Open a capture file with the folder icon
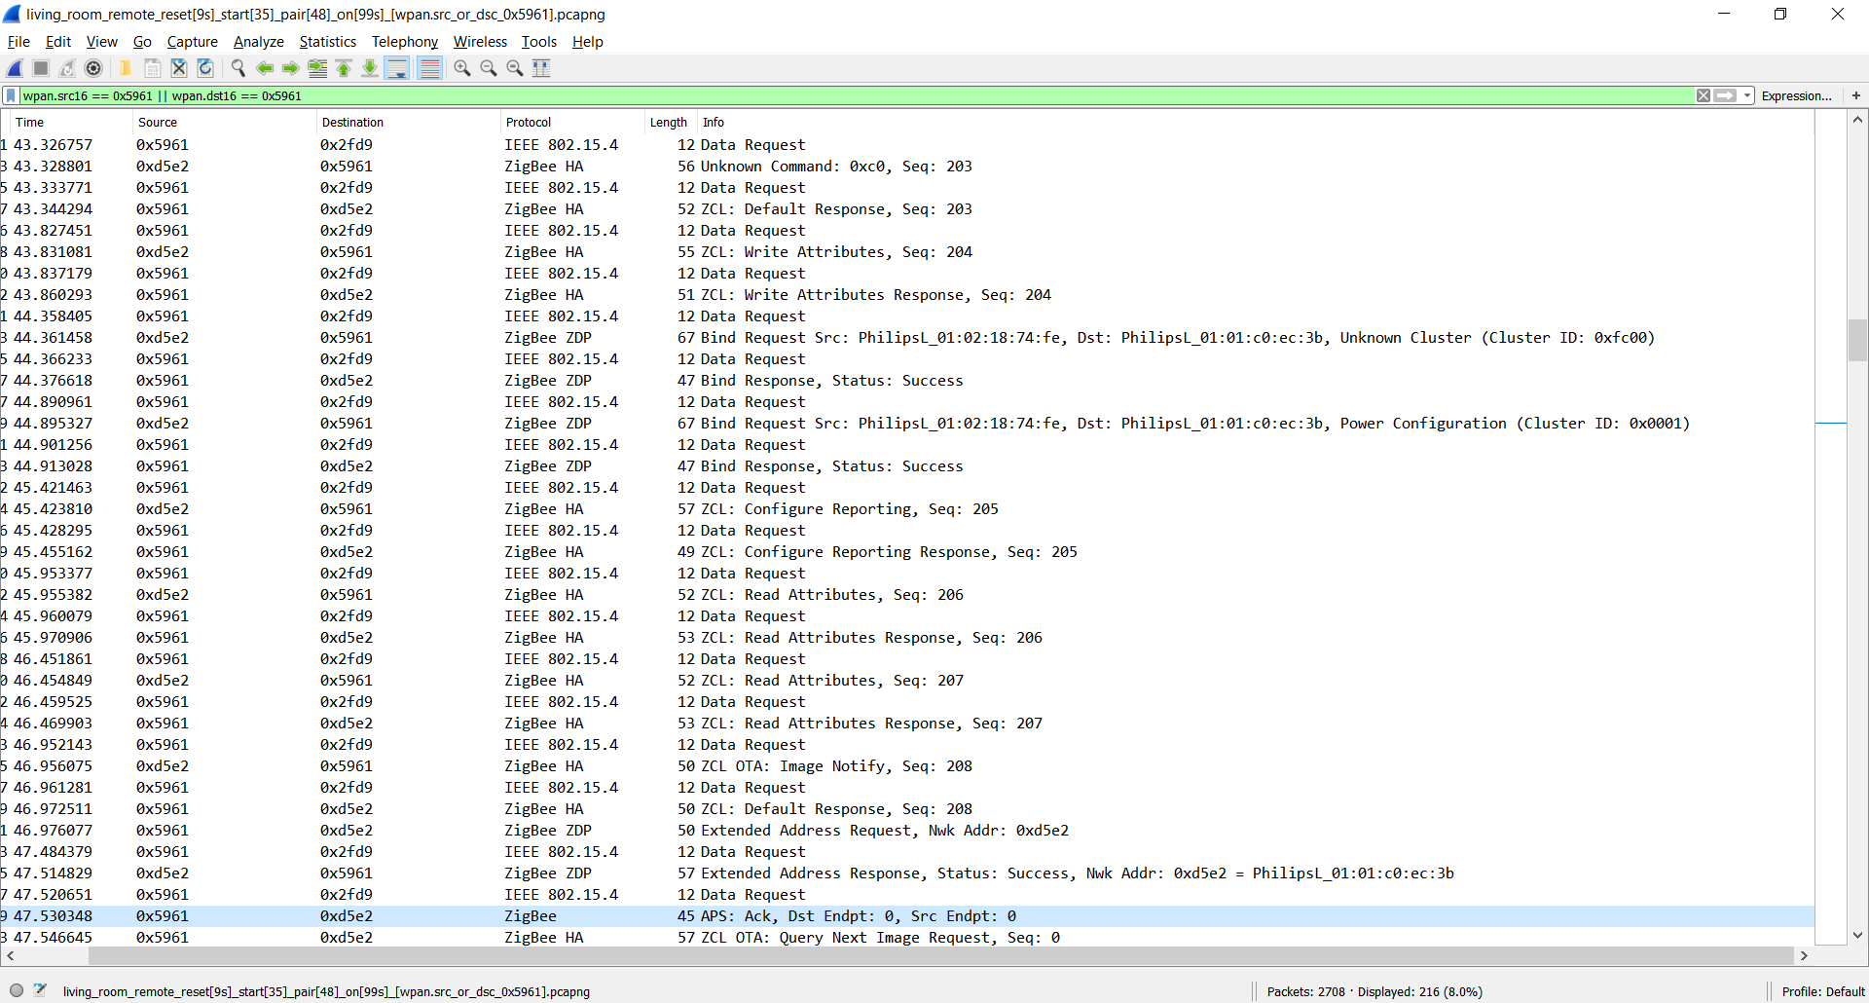This screenshot has height=1003, width=1869. (126, 68)
